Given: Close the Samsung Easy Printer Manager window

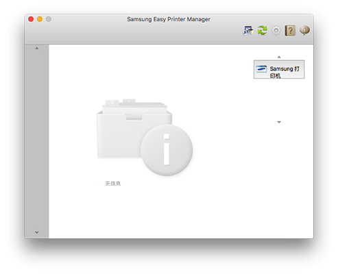Looking at the screenshot, I should [x=31, y=19].
